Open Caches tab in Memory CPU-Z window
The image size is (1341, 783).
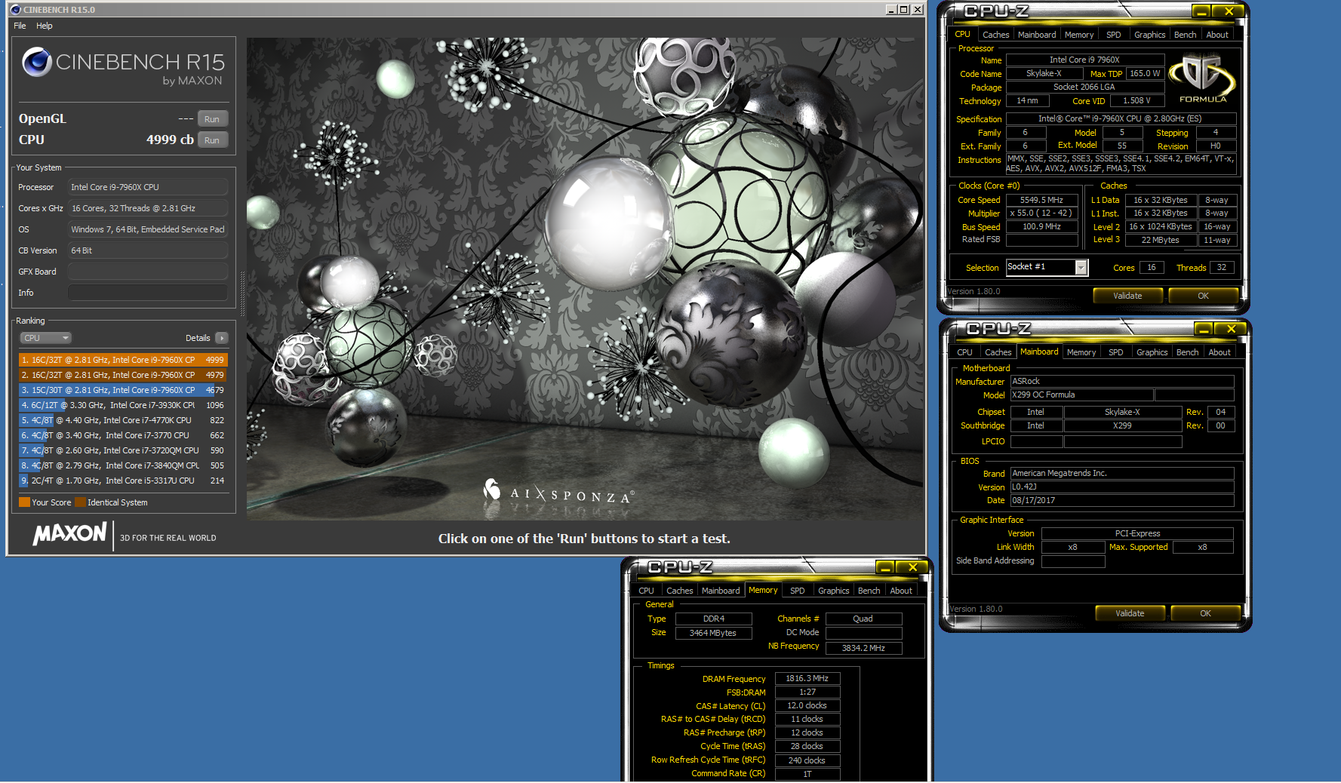coord(679,591)
